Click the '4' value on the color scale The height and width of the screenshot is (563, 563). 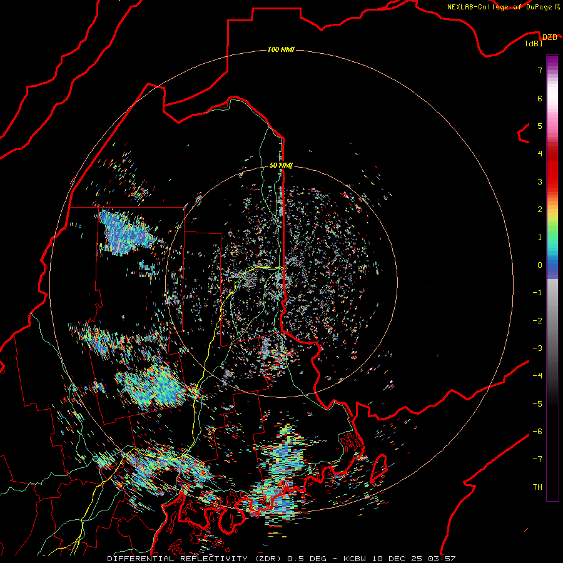click(540, 154)
